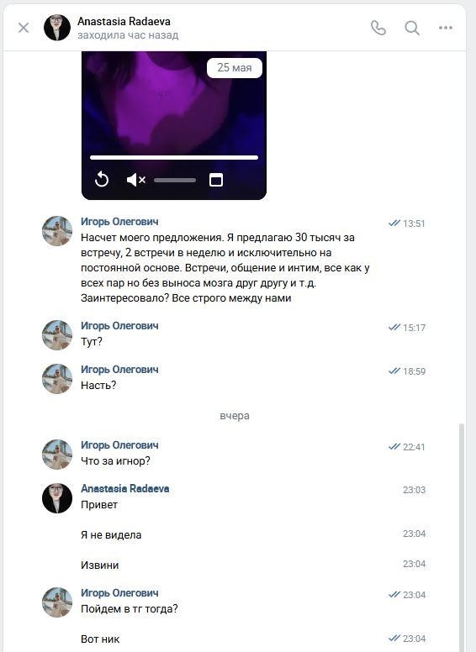This screenshot has width=476, height=652.
Task: Click the chat title Anastasia Radaeva
Action: [124, 21]
